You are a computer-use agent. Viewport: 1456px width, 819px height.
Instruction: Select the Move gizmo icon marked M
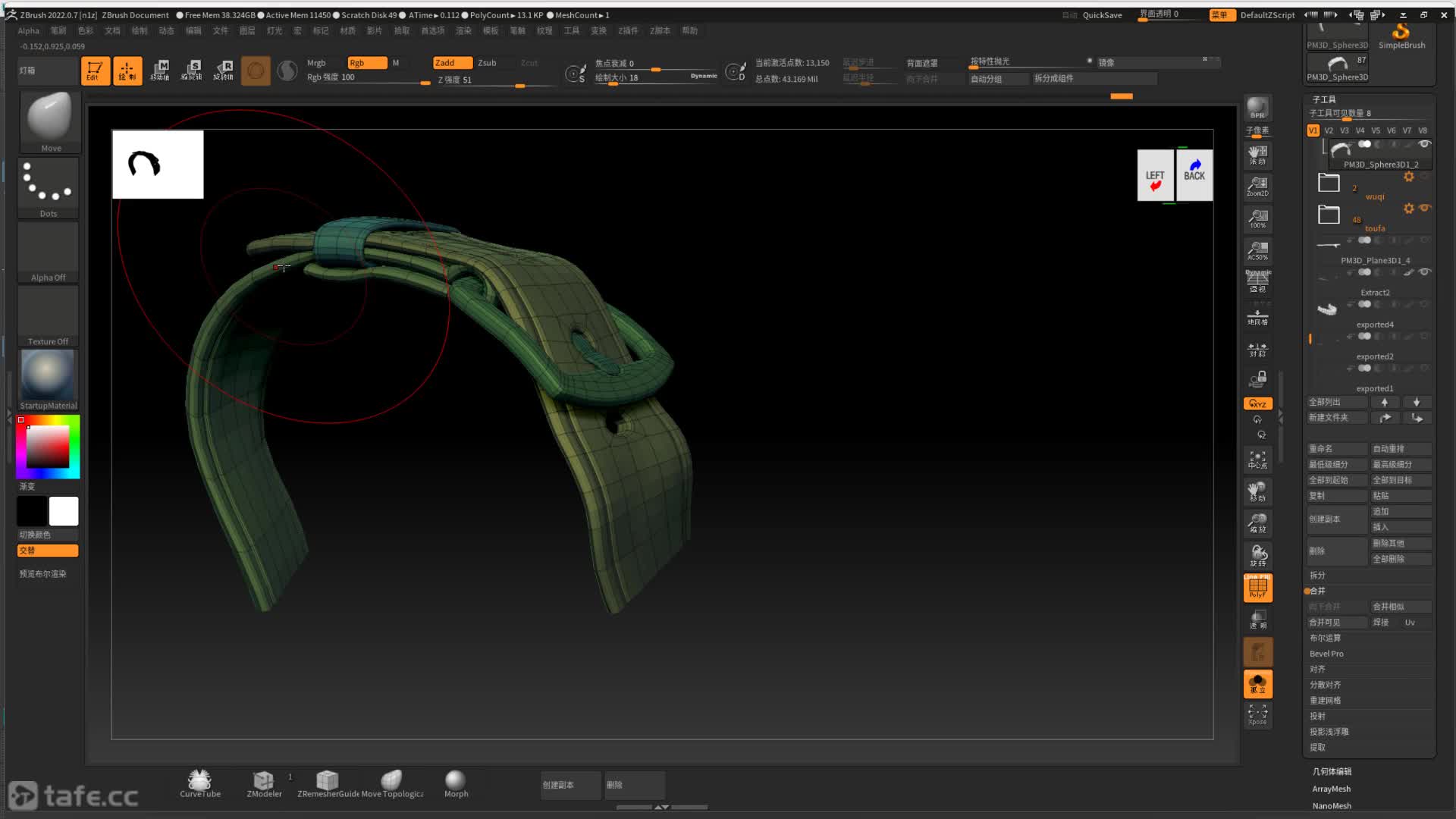point(160,71)
